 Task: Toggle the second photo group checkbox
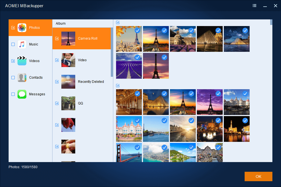coord(118,86)
